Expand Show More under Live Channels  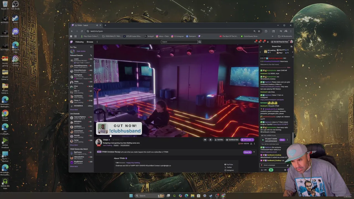click(x=74, y=145)
